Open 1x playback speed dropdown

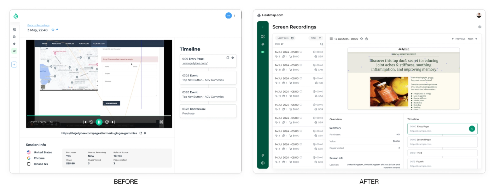(x=52, y=122)
